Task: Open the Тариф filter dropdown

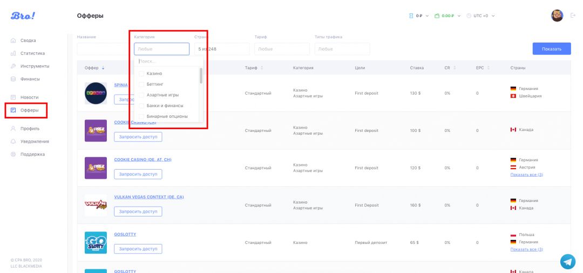Action: pos(276,49)
